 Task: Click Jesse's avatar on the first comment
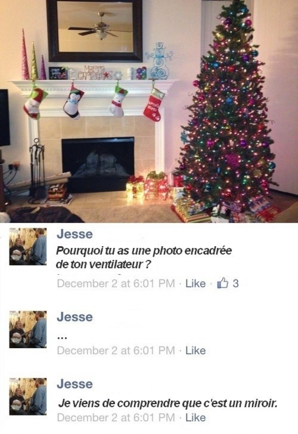click(28, 246)
